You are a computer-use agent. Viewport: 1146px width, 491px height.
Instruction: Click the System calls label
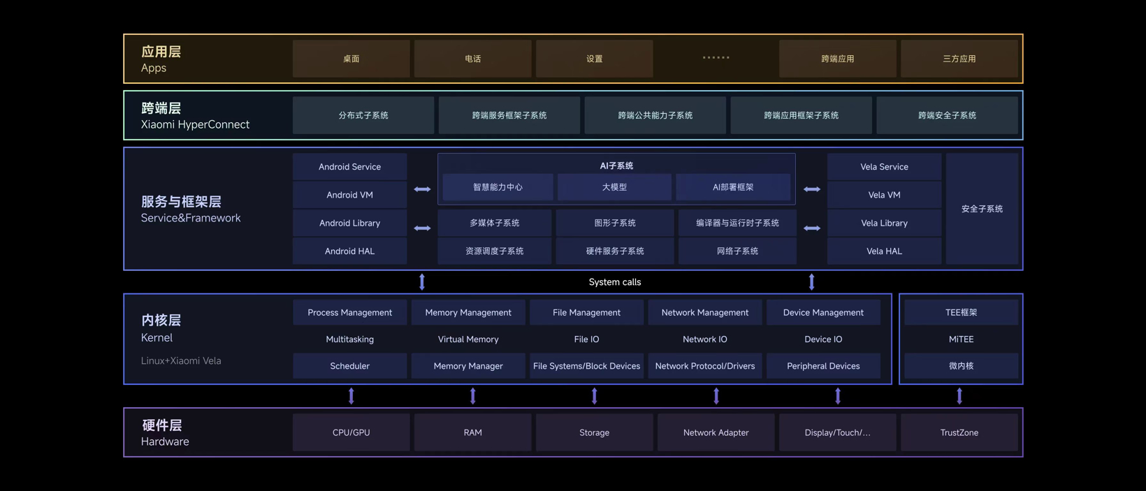pyautogui.click(x=615, y=282)
